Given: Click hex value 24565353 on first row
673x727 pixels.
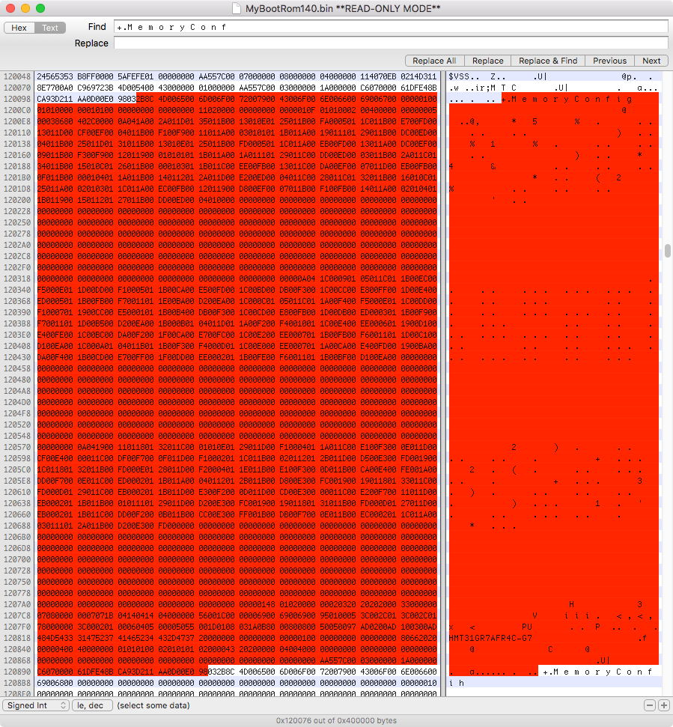Looking at the screenshot, I should pos(55,76).
